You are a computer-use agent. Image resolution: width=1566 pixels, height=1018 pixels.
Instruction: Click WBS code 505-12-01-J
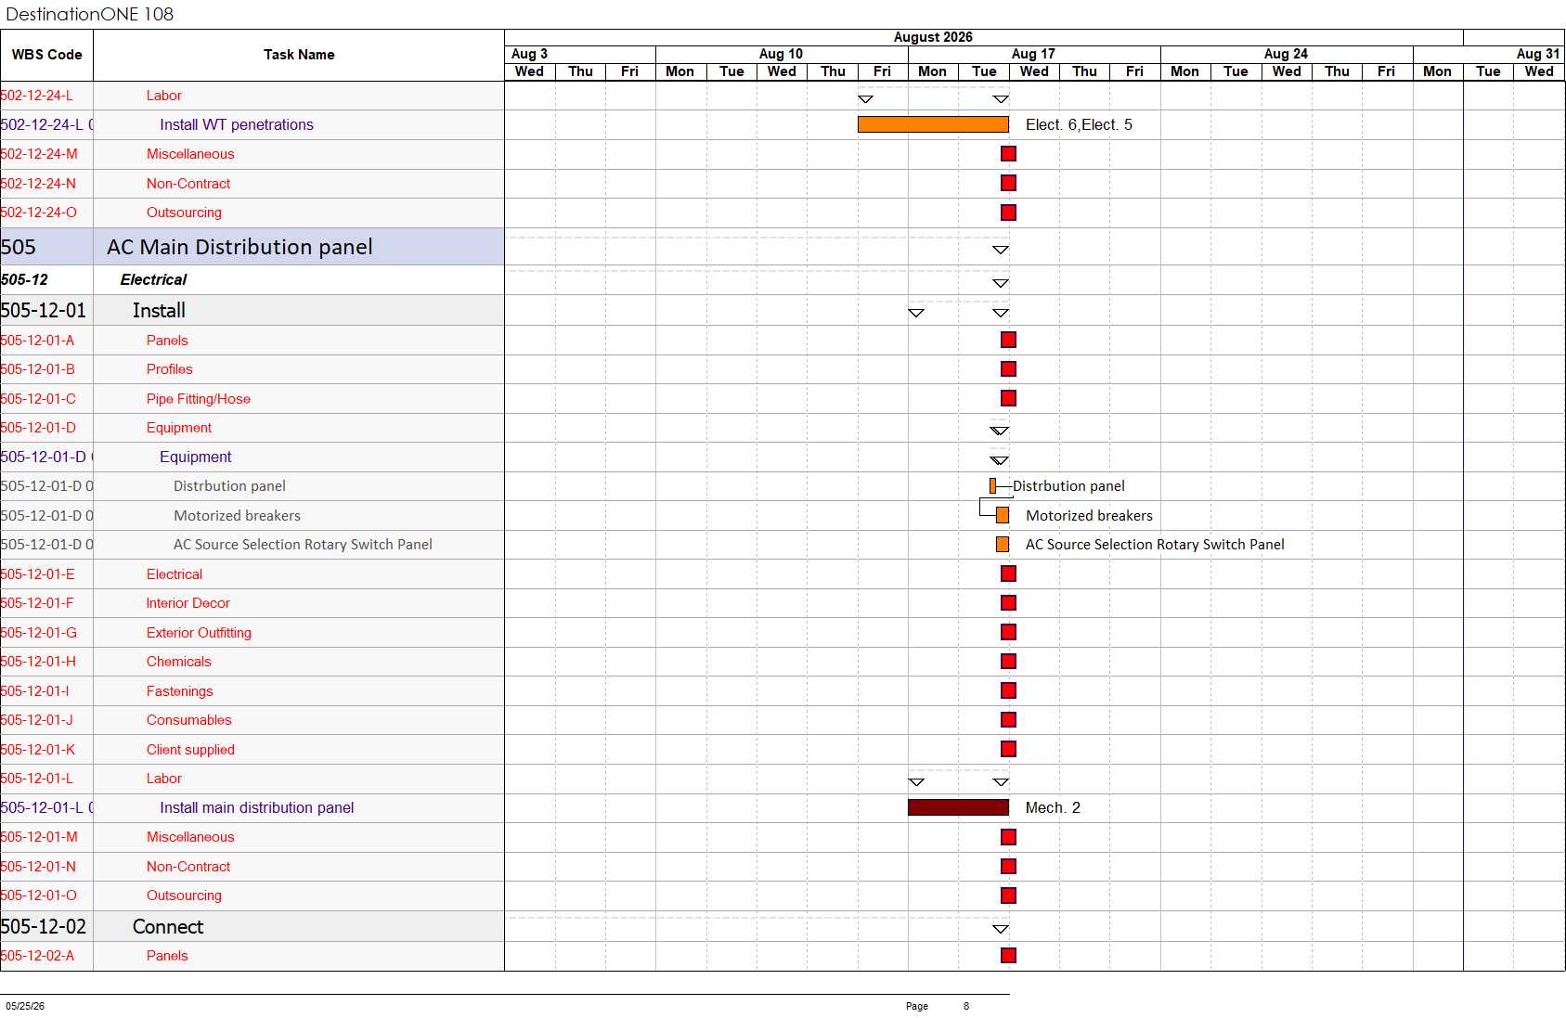(x=37, y=720)
